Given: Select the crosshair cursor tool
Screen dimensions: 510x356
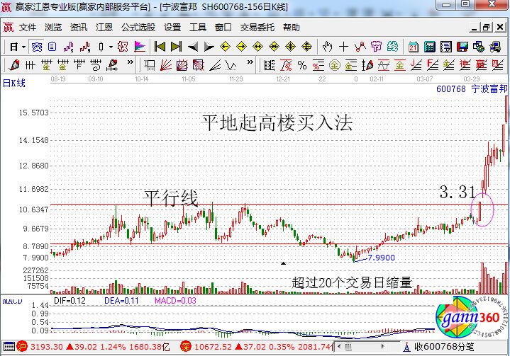Looking at the screenshot, I should point(344,47).
